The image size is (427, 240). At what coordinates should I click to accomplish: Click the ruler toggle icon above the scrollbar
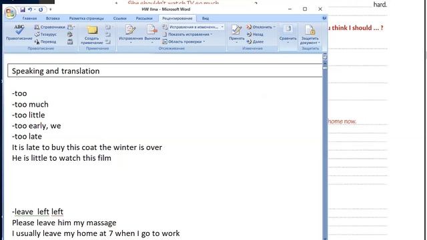point(325,57)
